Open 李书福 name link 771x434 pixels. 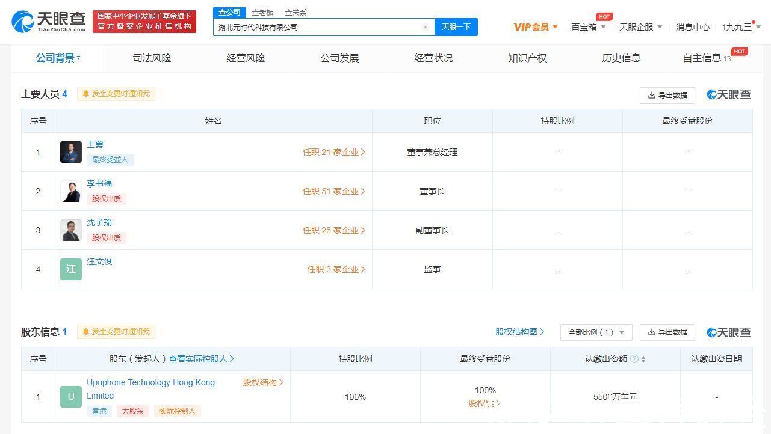coord(99,183)
